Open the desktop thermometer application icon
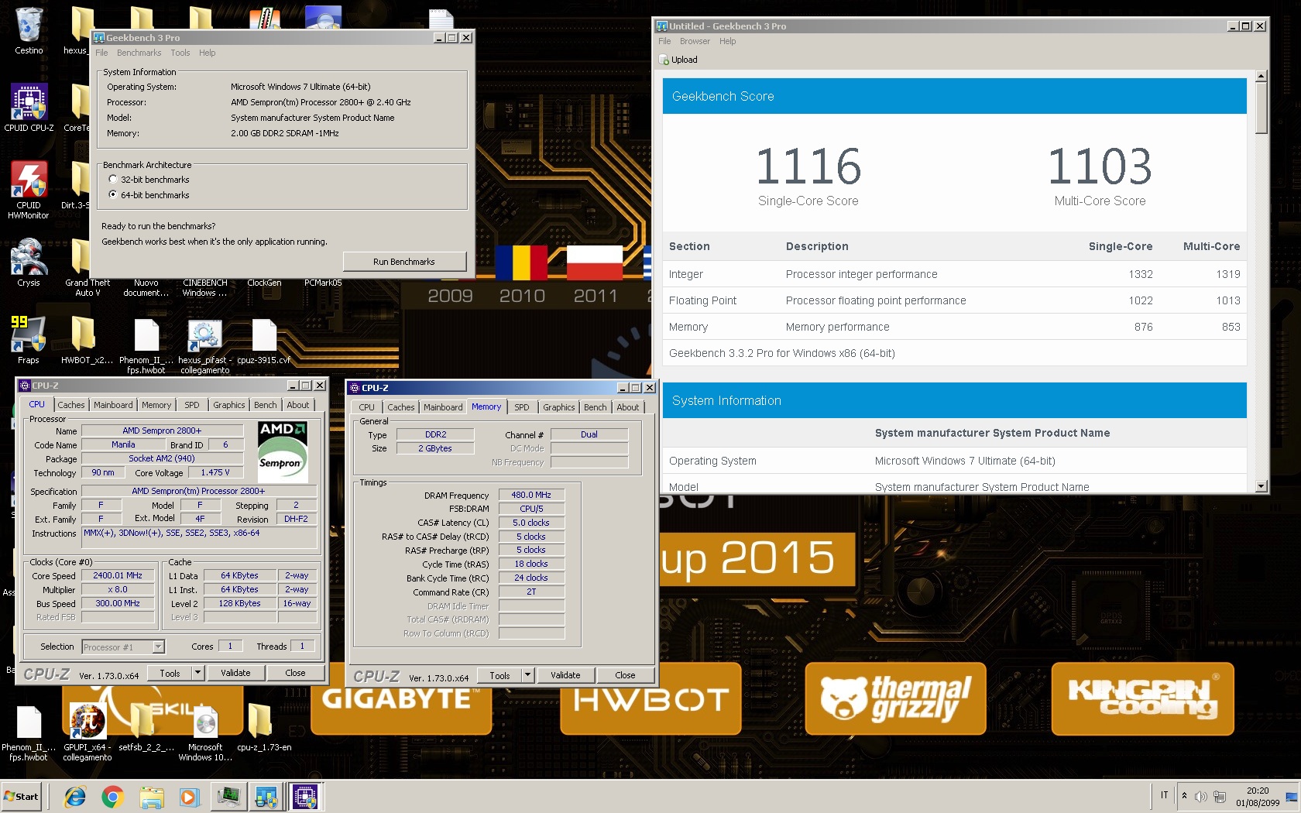 (266, 17)
